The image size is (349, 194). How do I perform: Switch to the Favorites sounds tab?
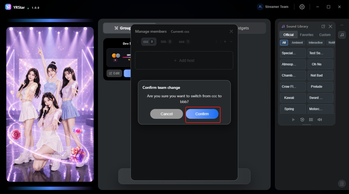click(307, 35)
